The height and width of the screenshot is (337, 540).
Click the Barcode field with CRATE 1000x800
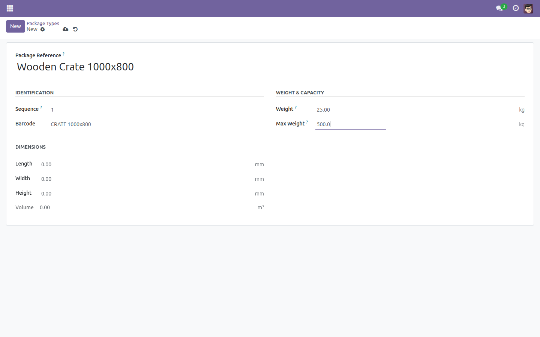point(157,124)
